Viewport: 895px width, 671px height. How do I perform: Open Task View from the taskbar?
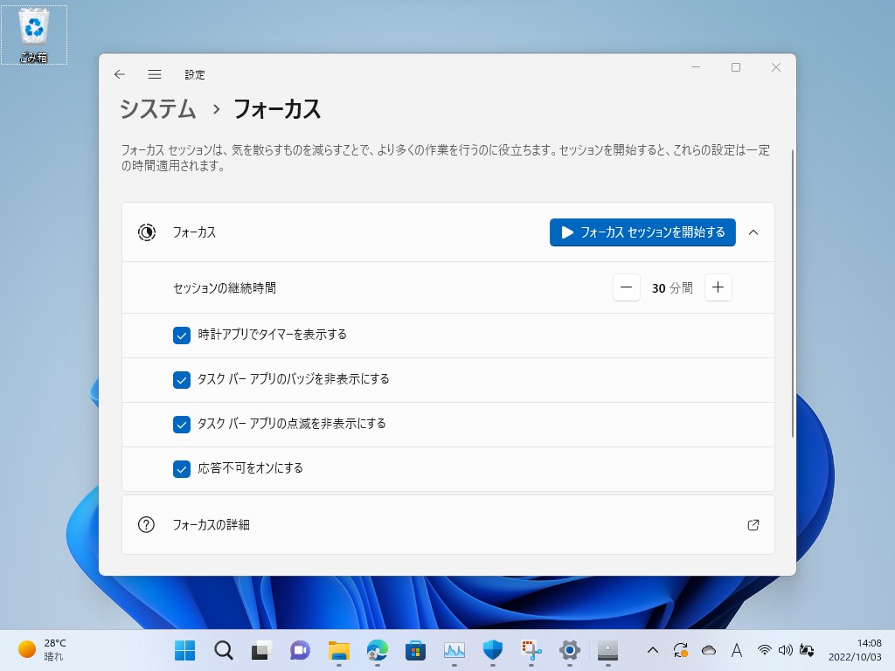pos(261,650)
